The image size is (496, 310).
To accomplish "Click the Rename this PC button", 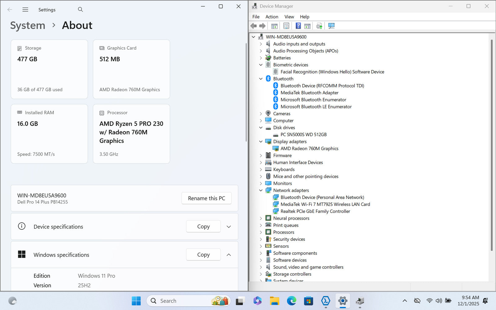I will [206, 198].
